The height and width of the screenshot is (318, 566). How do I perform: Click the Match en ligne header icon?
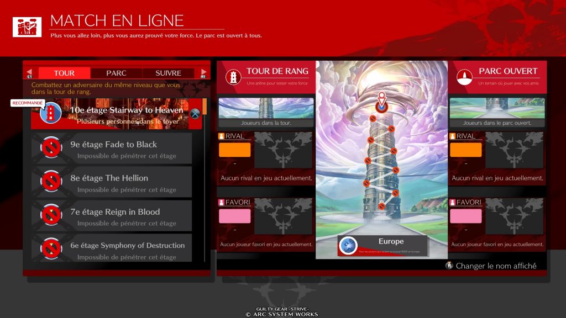point(27,27)
